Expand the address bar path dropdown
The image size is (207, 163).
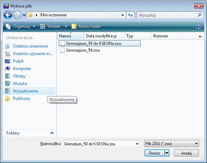click(x=123, y=15)
